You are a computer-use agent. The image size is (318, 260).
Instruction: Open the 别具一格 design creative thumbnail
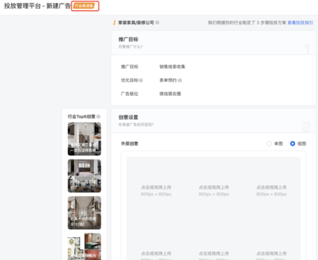point(84,212)
